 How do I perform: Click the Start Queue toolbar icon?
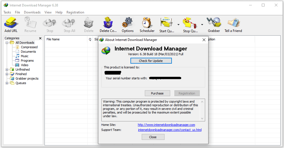[x=167, y=23]
